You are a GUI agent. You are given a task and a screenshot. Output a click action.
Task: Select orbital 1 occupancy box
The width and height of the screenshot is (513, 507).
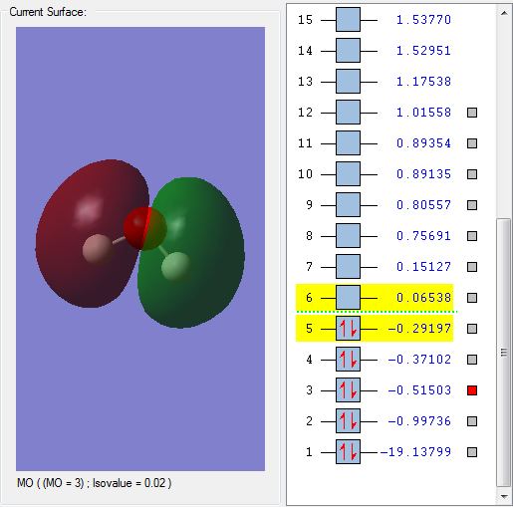(x=348, y=452)
